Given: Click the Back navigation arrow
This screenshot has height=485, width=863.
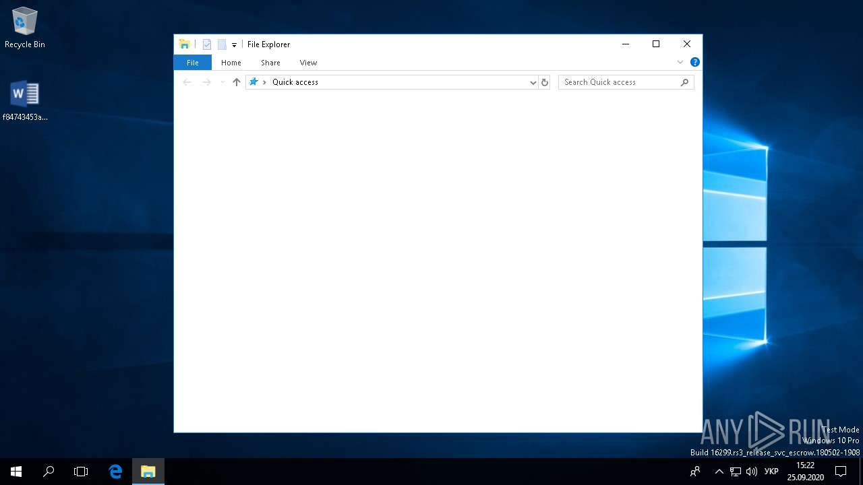Looking at the screenshot, I should [x=187, y=82].
